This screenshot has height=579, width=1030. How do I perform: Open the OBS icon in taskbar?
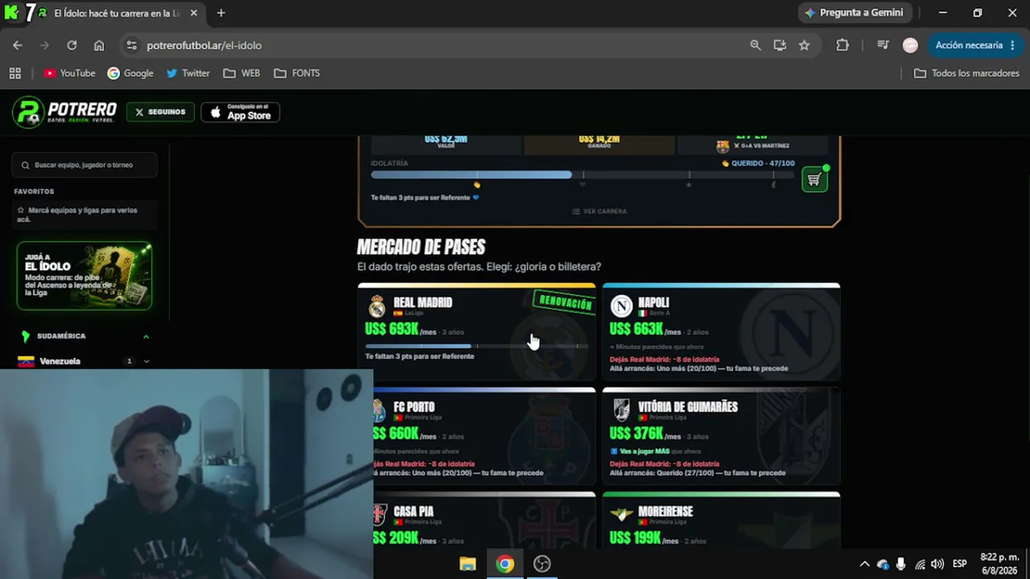point(542,564)
